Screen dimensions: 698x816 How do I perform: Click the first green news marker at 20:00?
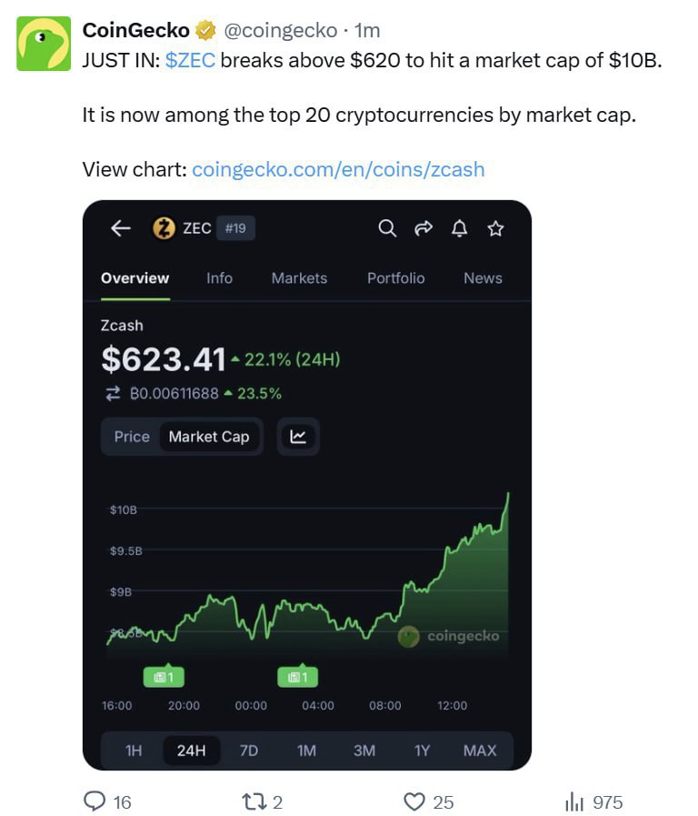pos(164,677)
